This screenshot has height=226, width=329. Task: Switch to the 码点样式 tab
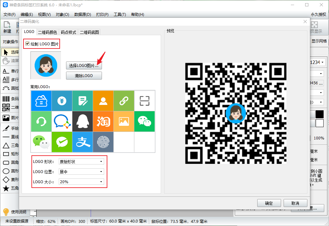(x=68, y=32)
